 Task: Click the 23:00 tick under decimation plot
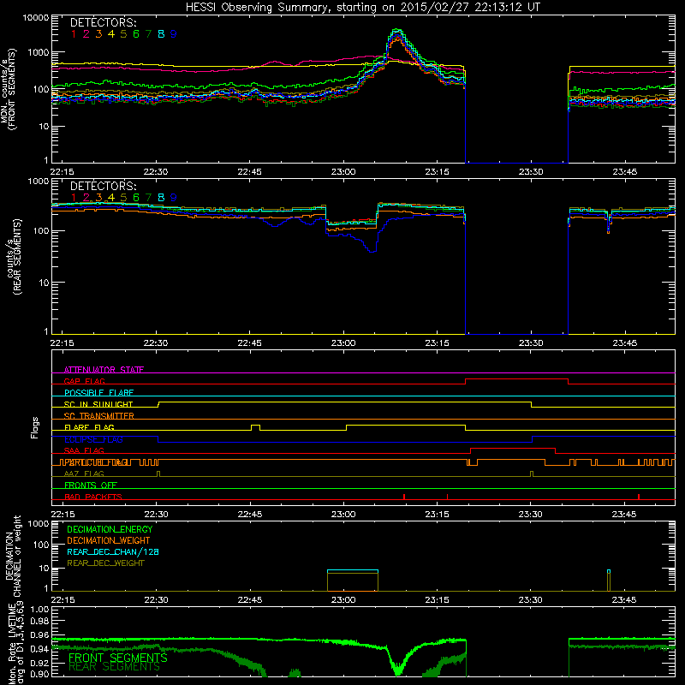[343, 600]
